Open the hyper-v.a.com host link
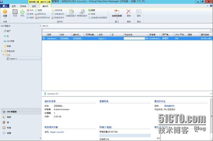This screenshot has width=213, height=141. click(x=57, y=132)
